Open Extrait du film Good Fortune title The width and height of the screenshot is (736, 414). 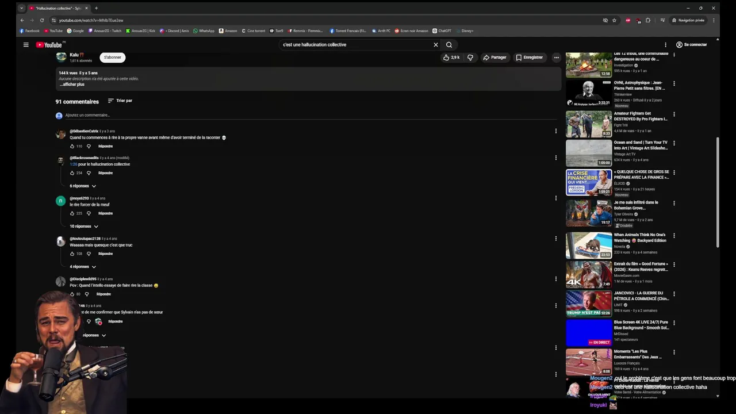click(641, 267)
